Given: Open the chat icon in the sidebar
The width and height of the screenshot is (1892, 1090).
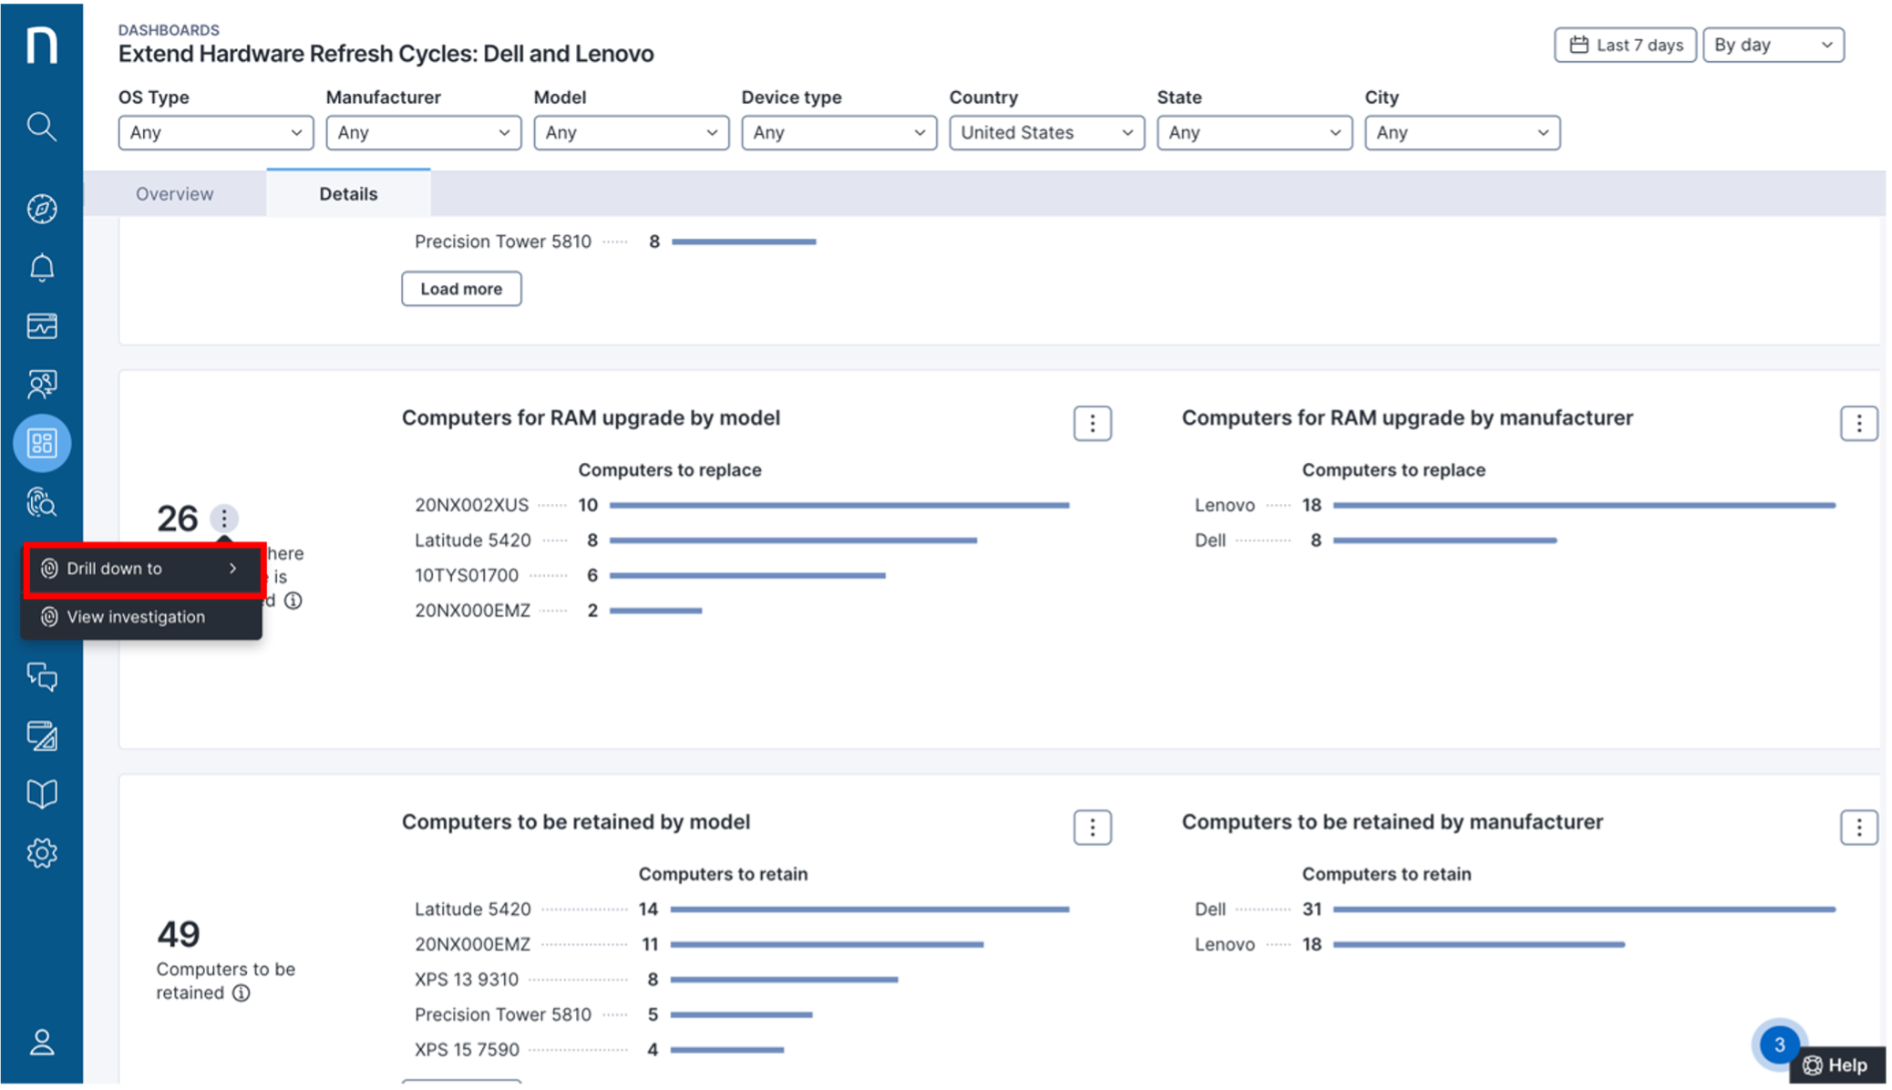Looking at the screenshot, I should (41, 678).
